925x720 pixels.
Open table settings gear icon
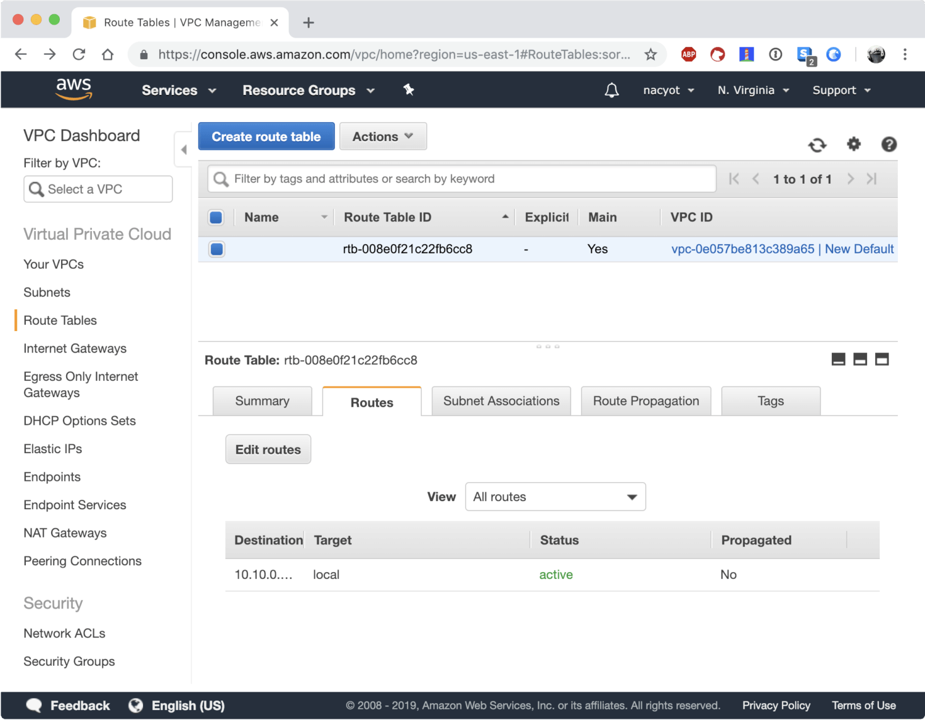coord(853,144)
